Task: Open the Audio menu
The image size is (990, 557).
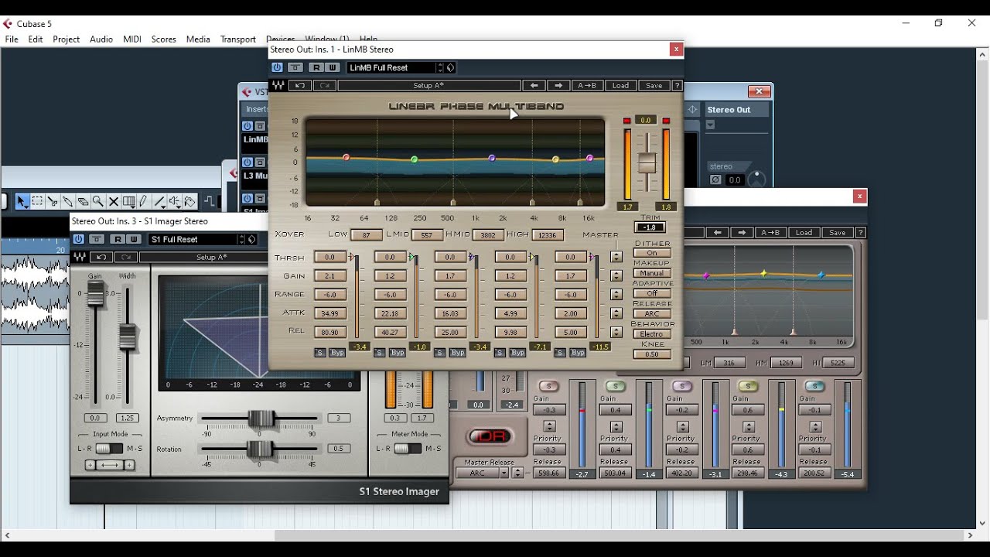Action: (101, 39)
